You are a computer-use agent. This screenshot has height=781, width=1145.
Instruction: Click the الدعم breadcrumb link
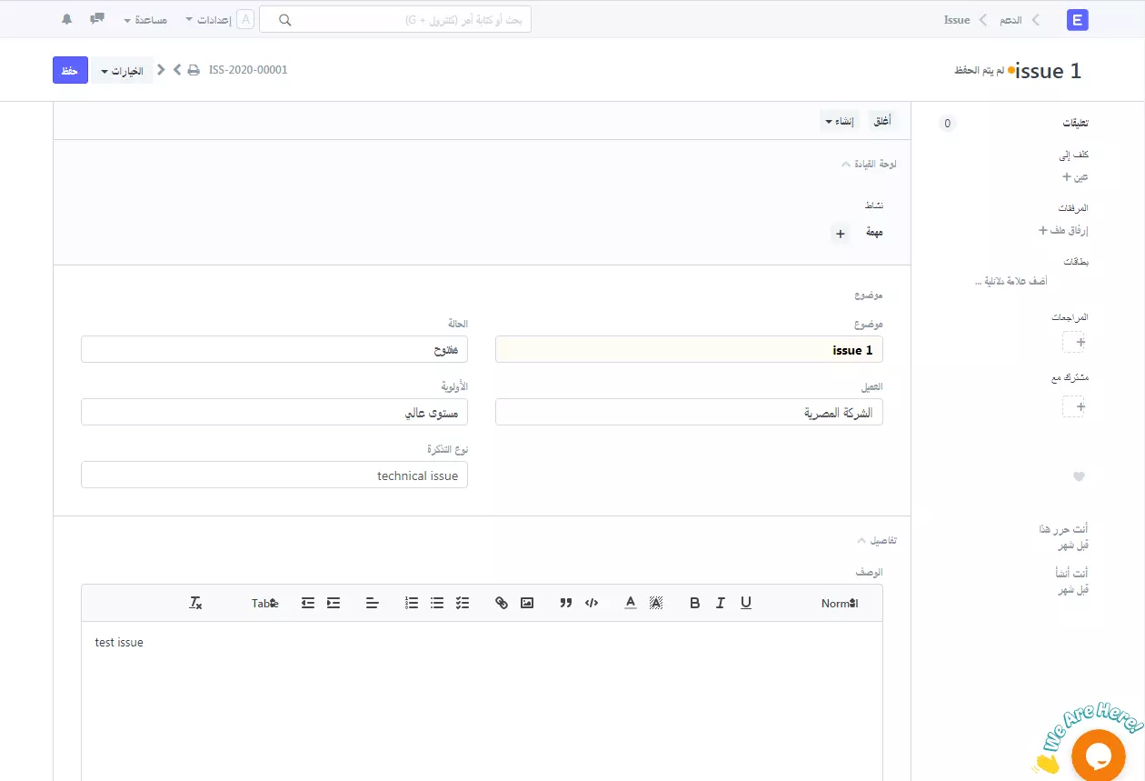[x=1011, y=19]
